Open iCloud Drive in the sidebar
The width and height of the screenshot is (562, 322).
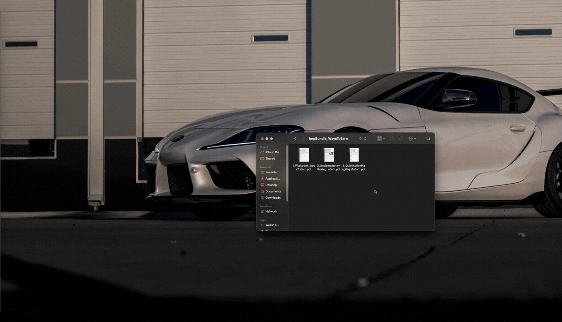click(x=271, y=152)
